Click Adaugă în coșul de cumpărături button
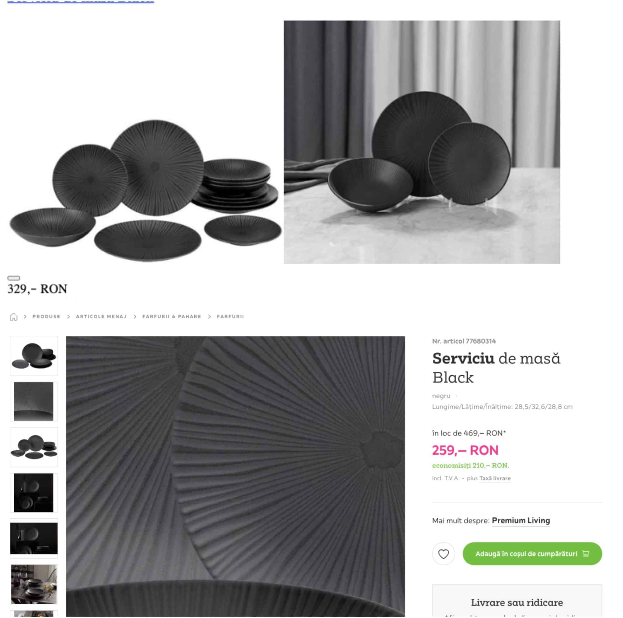 [x=532, y=554]
